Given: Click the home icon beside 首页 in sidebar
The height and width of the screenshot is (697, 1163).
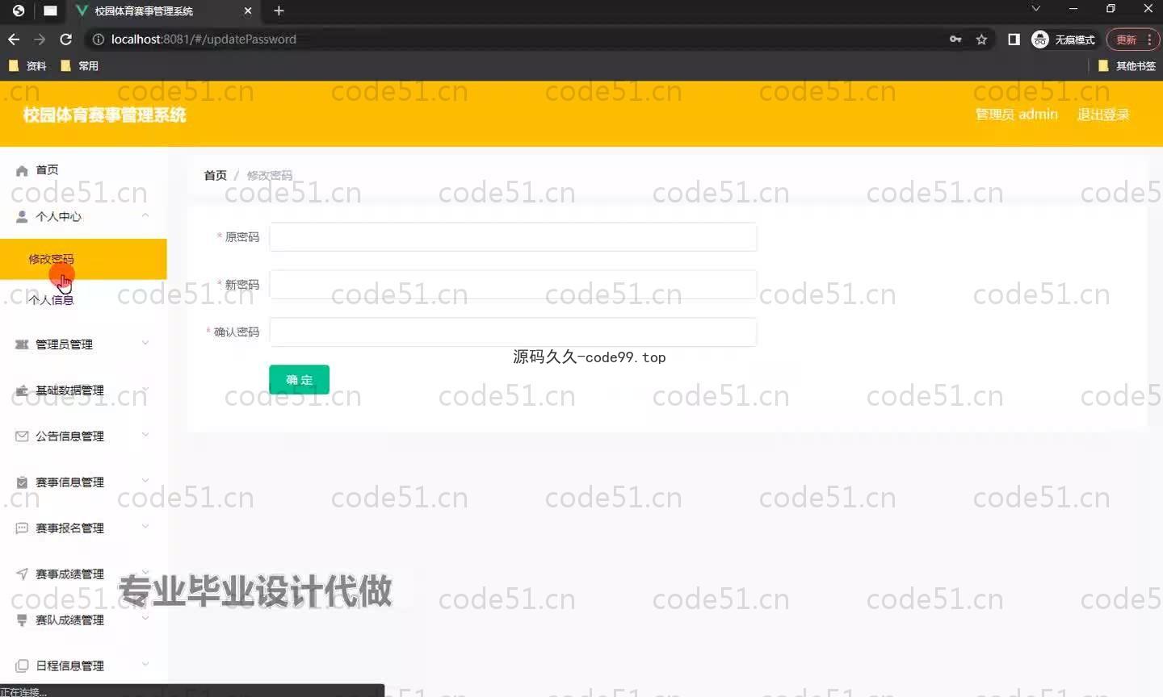Looking at the screenshot, I should click(x=22, y=170).
